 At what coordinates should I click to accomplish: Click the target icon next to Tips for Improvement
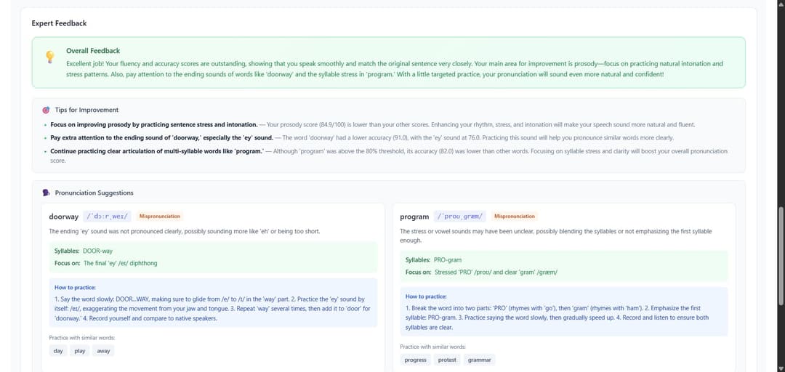point(46,110)
